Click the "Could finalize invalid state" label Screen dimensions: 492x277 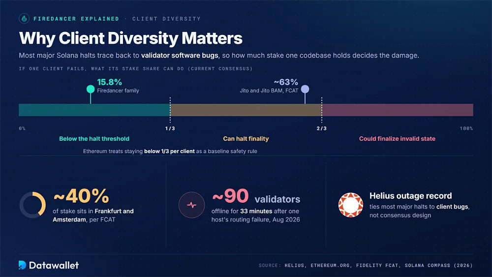tap(397, 139)
